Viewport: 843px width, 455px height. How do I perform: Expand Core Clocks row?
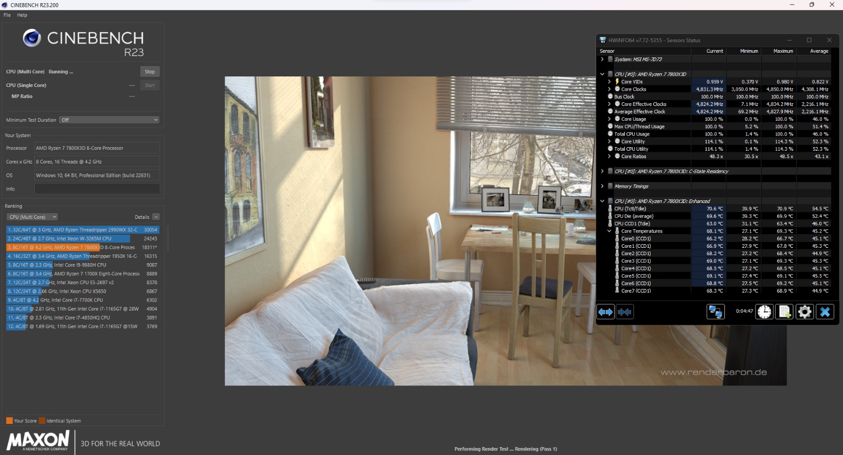[x=610, y=89]
